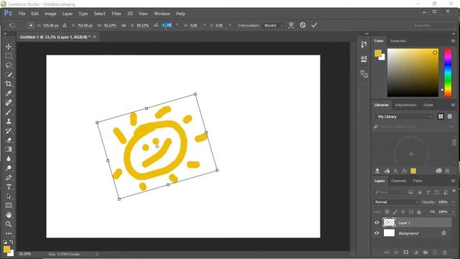Open the Normal blend mode dropdown
This screenshot has height=259, width=460.
(x=396, y=202)
